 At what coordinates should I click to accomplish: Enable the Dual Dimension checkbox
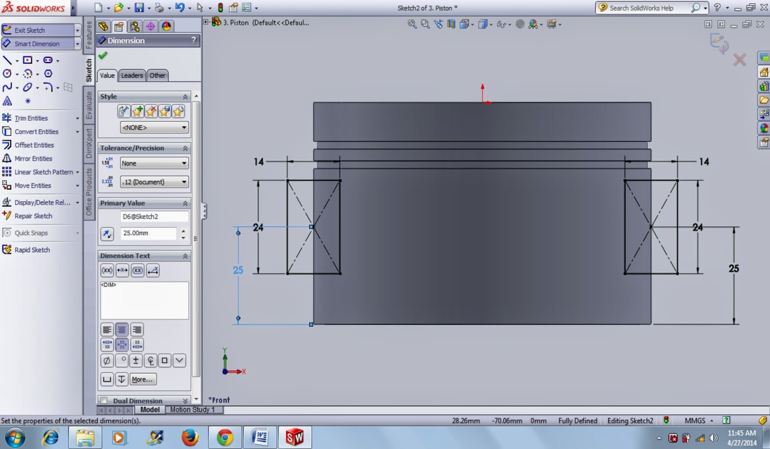pos(104,400)
